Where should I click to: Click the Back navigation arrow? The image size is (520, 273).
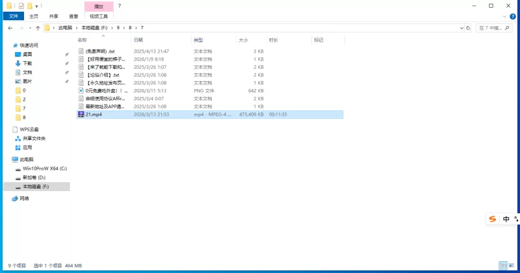(10, 28)
